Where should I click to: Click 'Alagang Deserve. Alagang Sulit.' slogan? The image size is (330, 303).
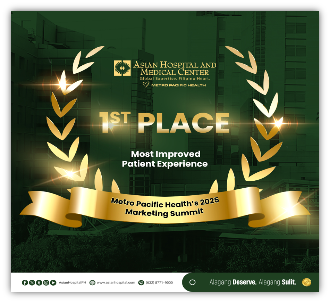pyautogui.click(x=253, y=282)
